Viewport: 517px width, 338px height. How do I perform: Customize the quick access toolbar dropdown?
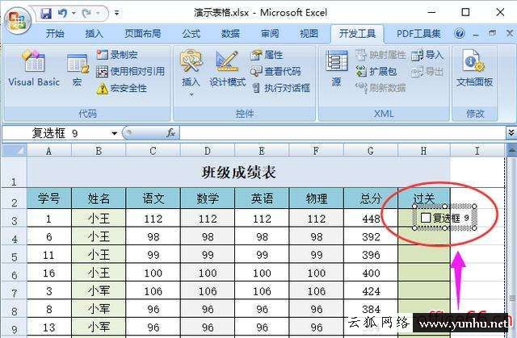(x=116, y=13)
